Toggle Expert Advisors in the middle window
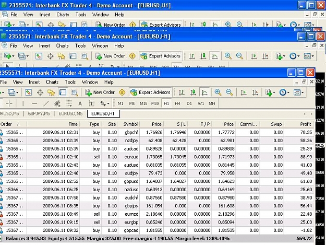This screenshot has height=245, width=326. [161, 56]
